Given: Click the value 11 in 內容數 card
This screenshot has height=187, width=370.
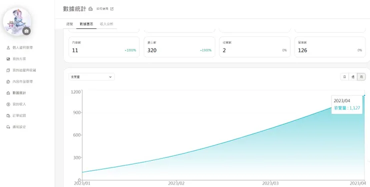Looking at the screenshot, I should pyautogui.click(x=75, y=50).
